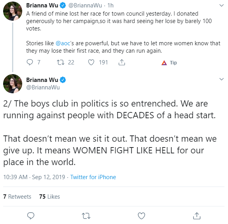The width and height of the screenshot is (228, 224).
Task: Reply to the second tweet at bottom
Action: [x=31, y=216]
